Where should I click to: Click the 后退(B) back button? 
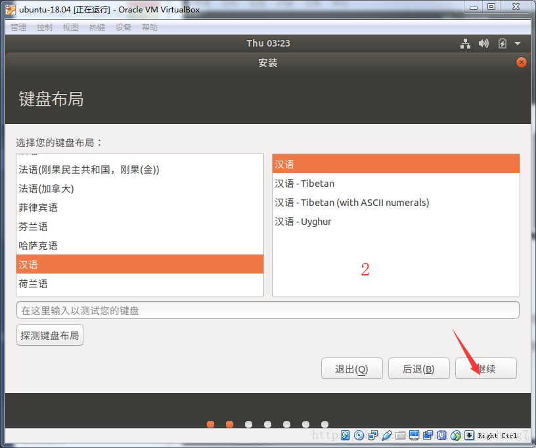(419, 369)
